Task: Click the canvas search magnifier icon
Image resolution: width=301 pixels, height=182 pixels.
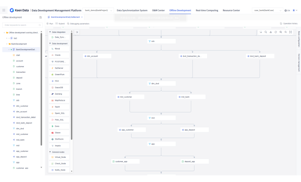Action: [x=266, y=32]
